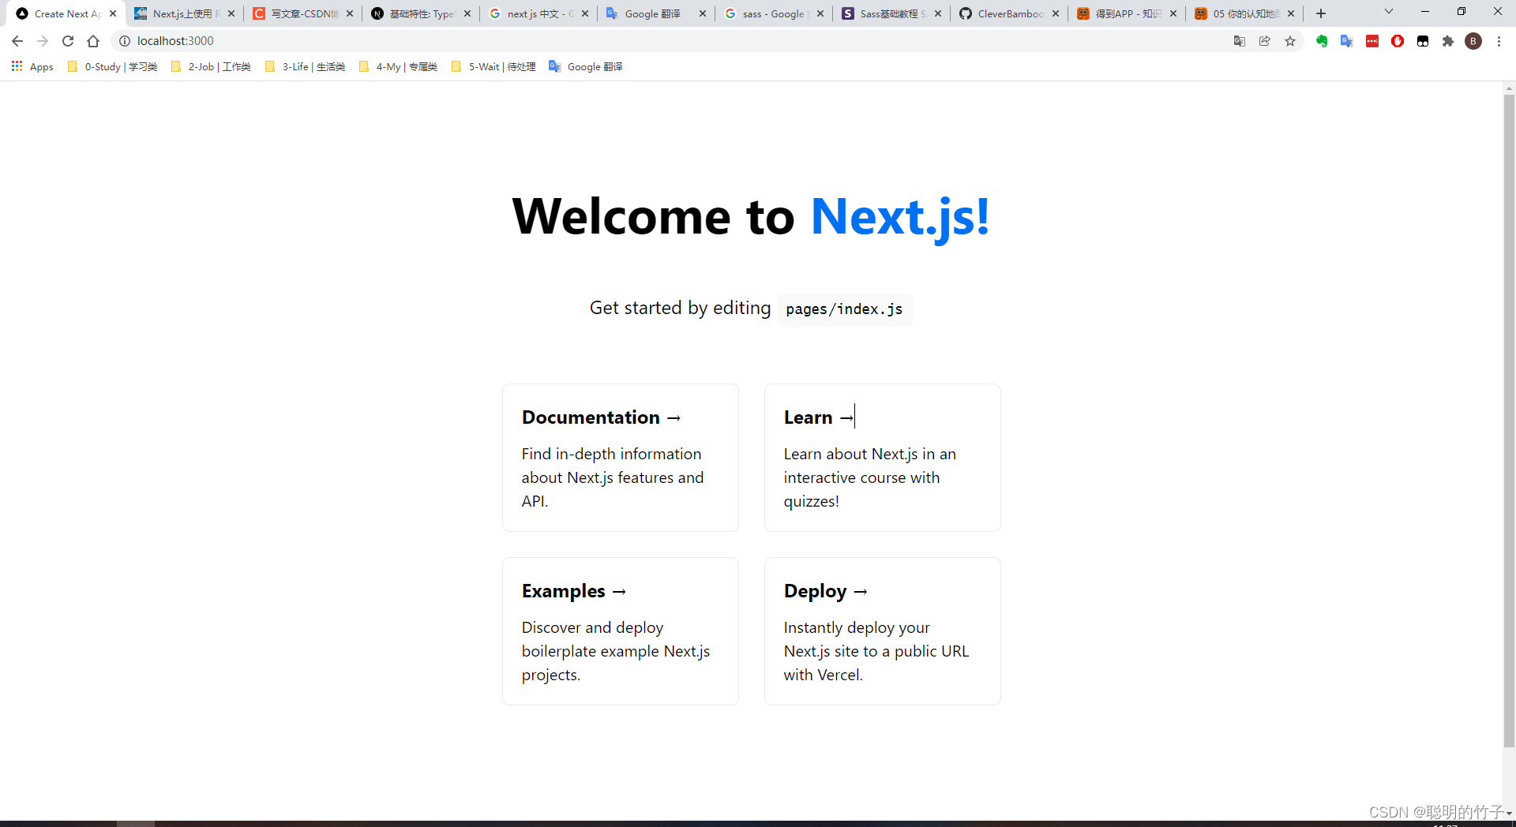Open the 2-Job bookmark folder

click(211, 66)
